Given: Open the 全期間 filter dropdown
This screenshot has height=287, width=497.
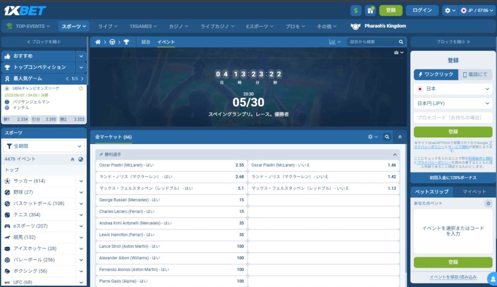Looking at the screenshot, I should [44, 146].
